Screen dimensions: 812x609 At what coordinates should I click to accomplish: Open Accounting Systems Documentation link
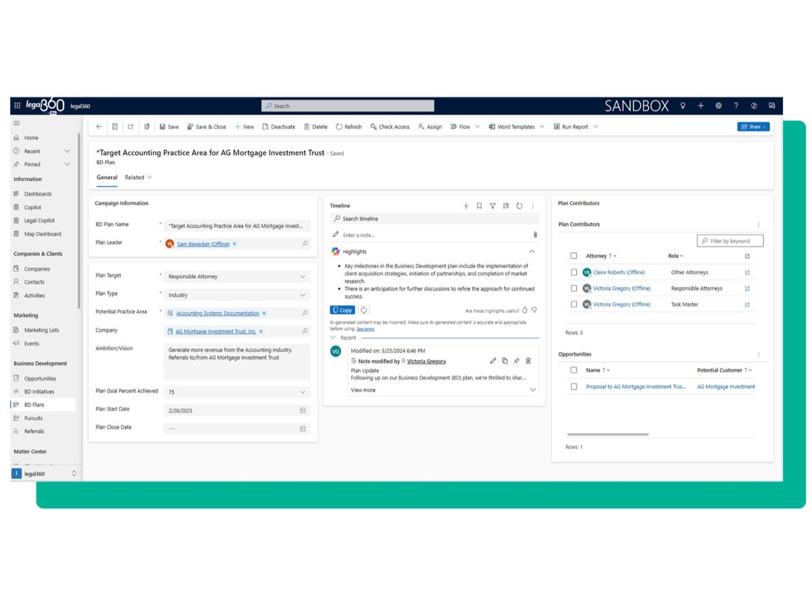[217, 313]
